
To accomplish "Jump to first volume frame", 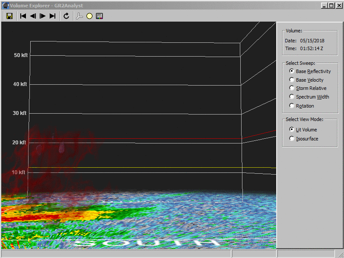I will tap(23, 16).
